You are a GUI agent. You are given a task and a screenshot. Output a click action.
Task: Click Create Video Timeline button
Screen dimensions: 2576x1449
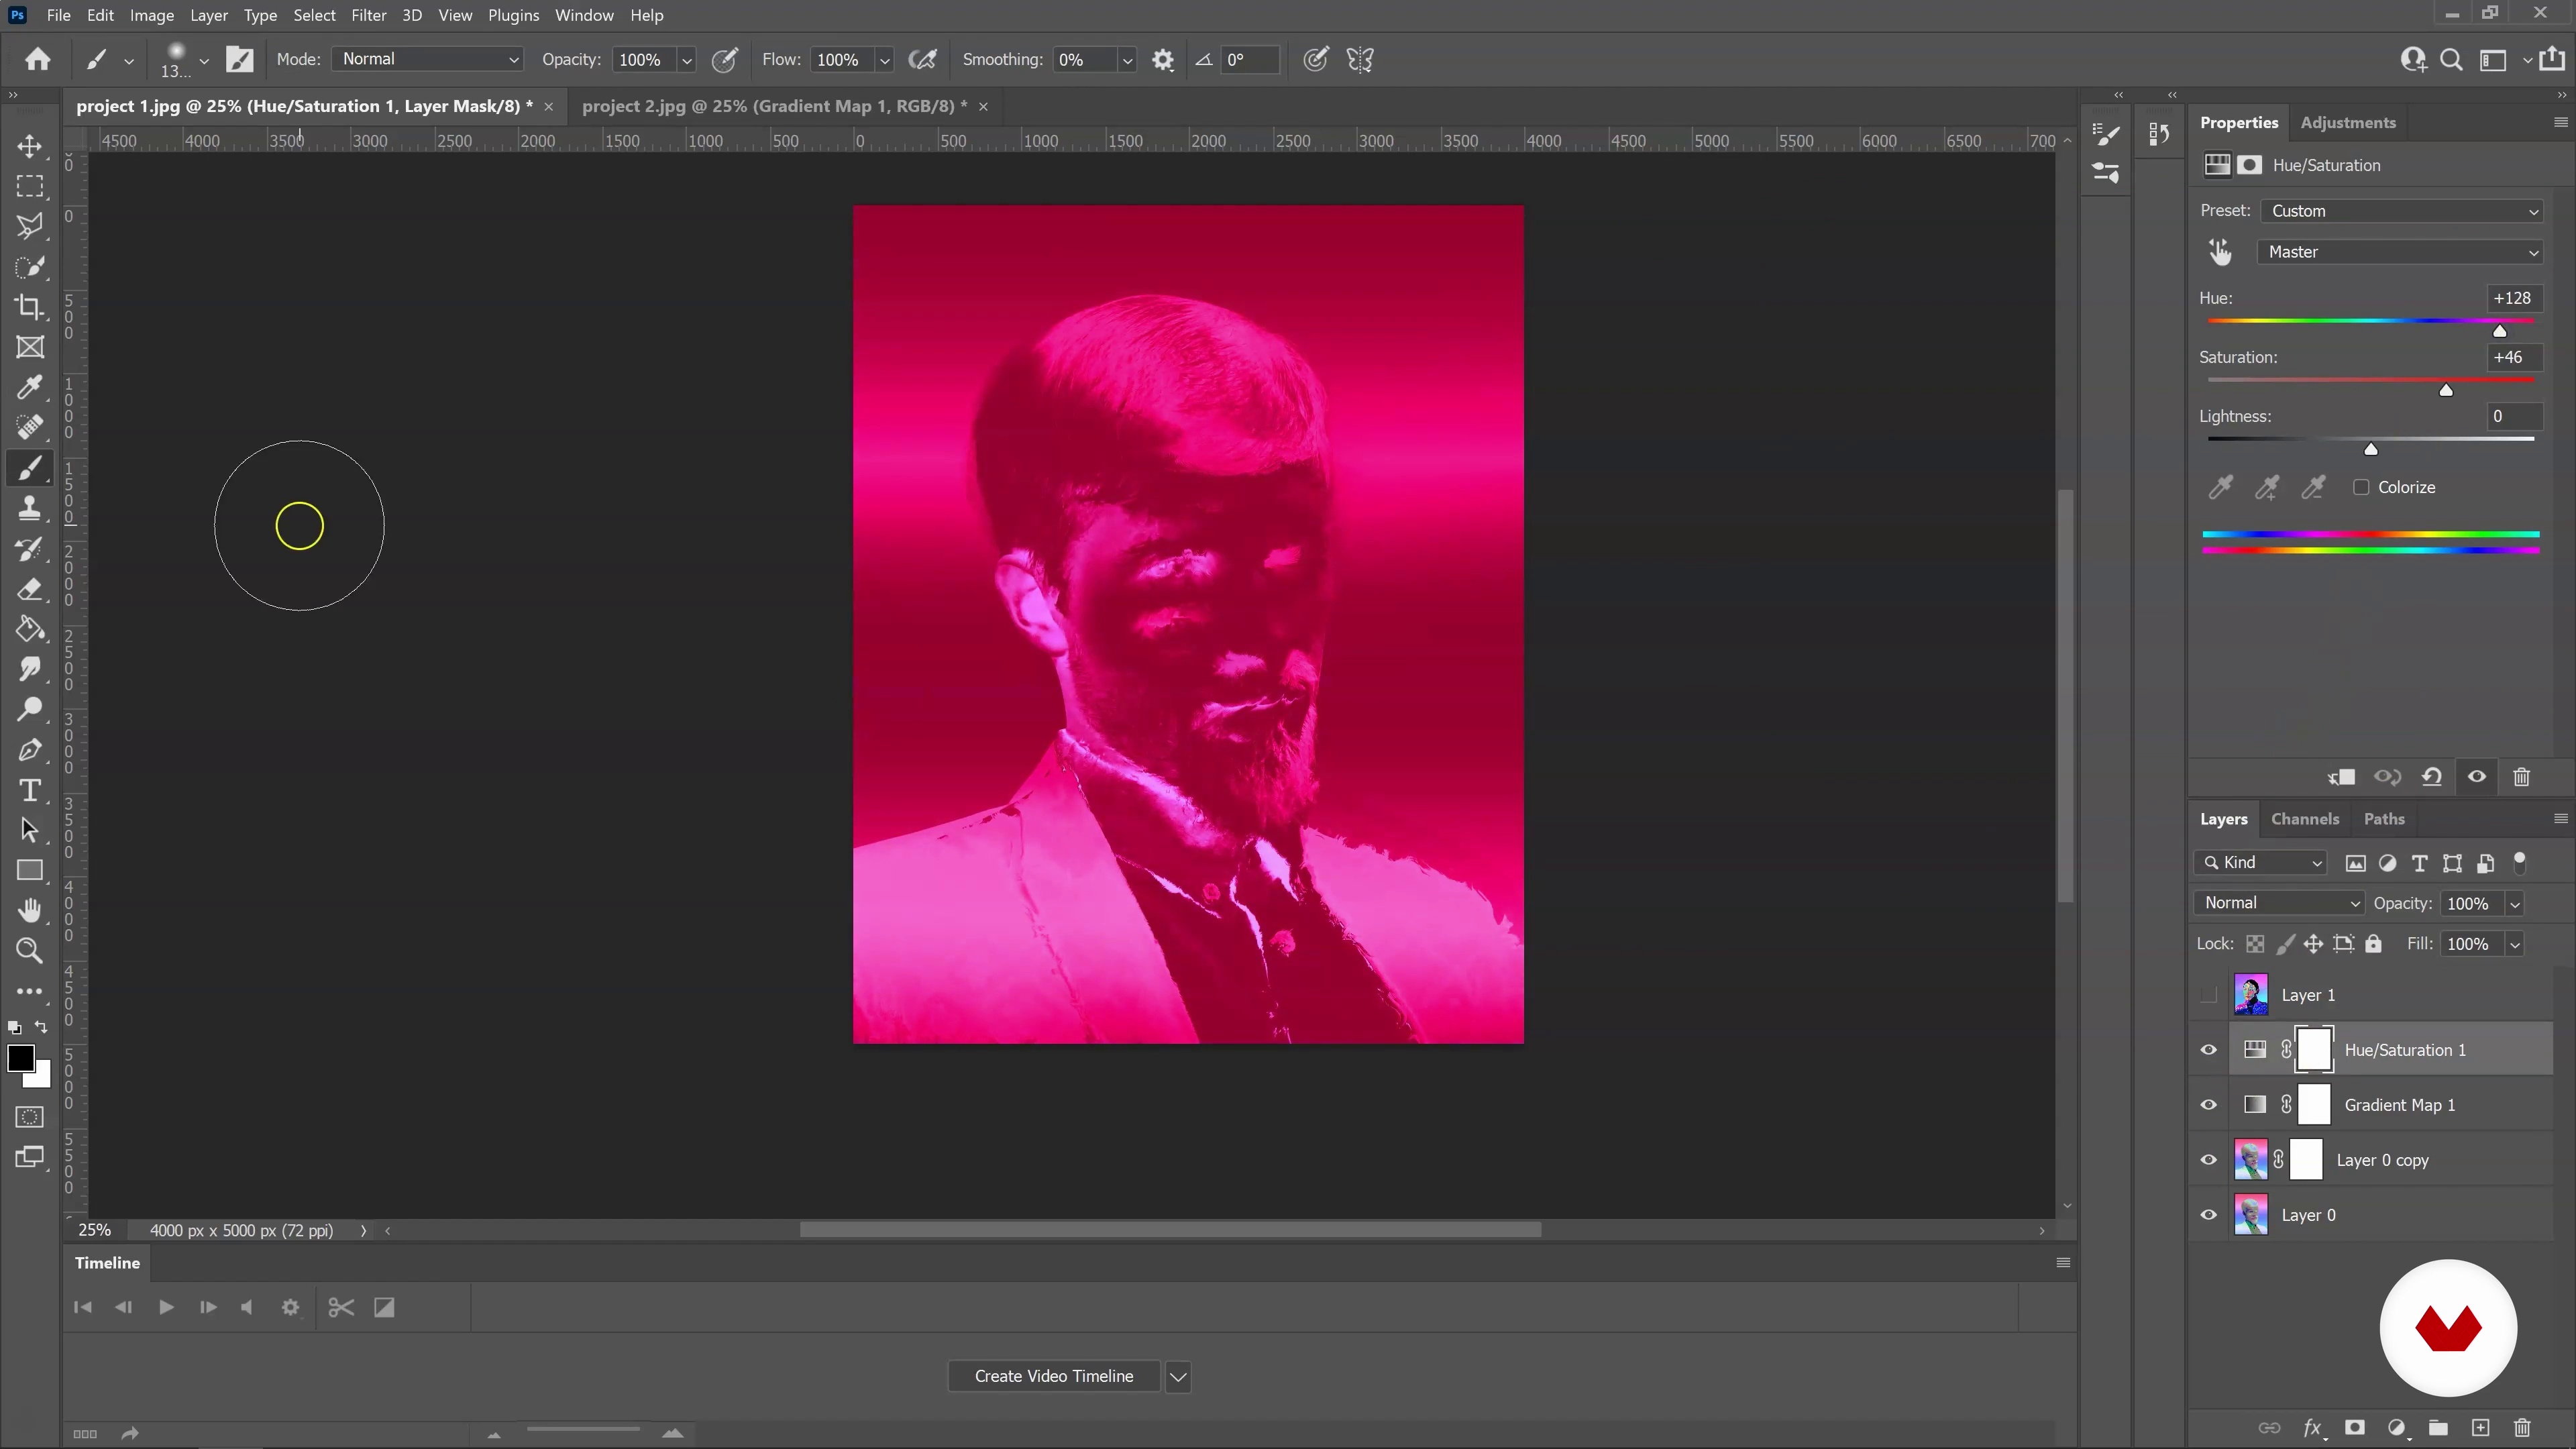tap(1053, 1376)
